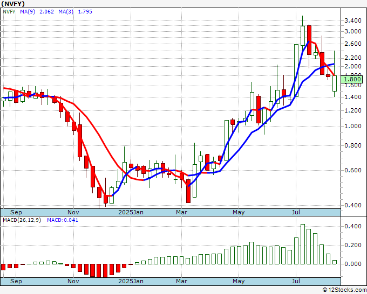367x294 pixels.
Task: Click the 2.062 moving average value
Action: [46, 11]
